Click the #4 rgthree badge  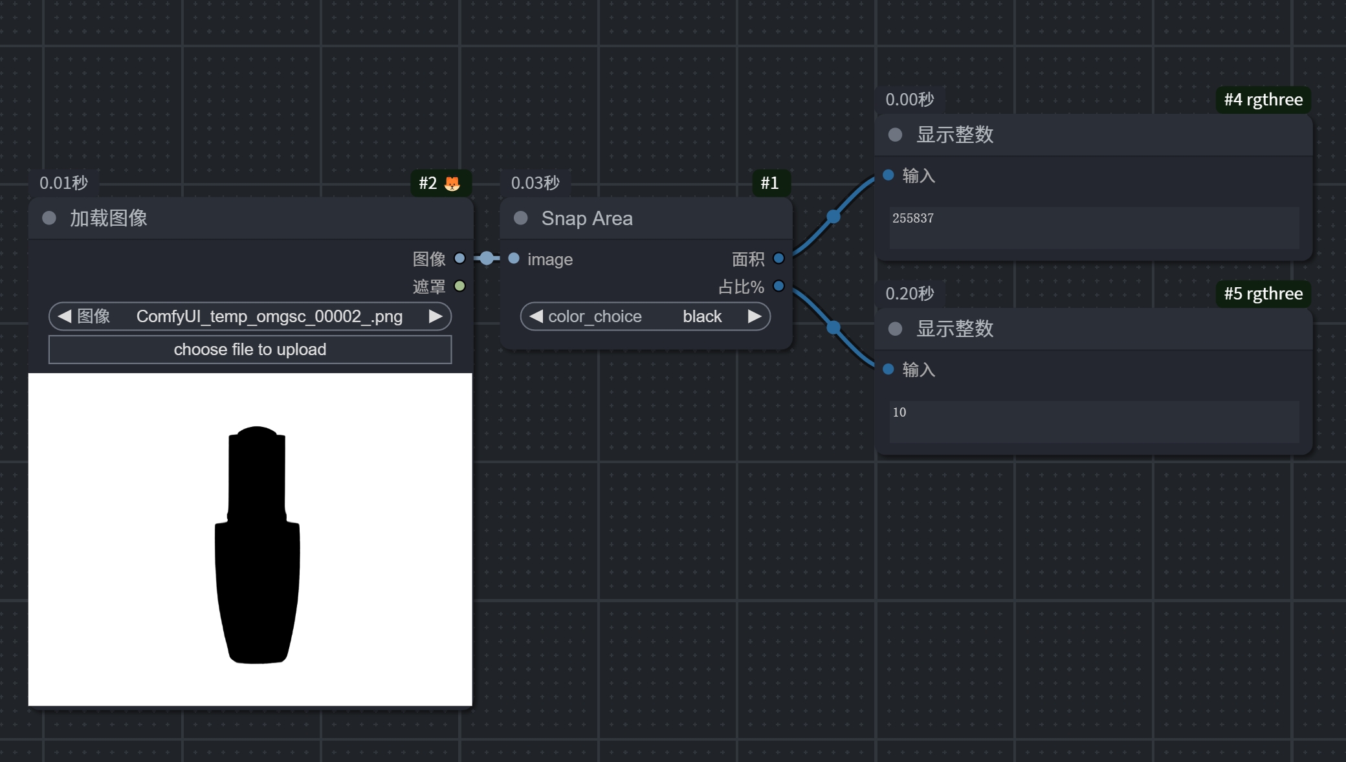pos(1263,100)
